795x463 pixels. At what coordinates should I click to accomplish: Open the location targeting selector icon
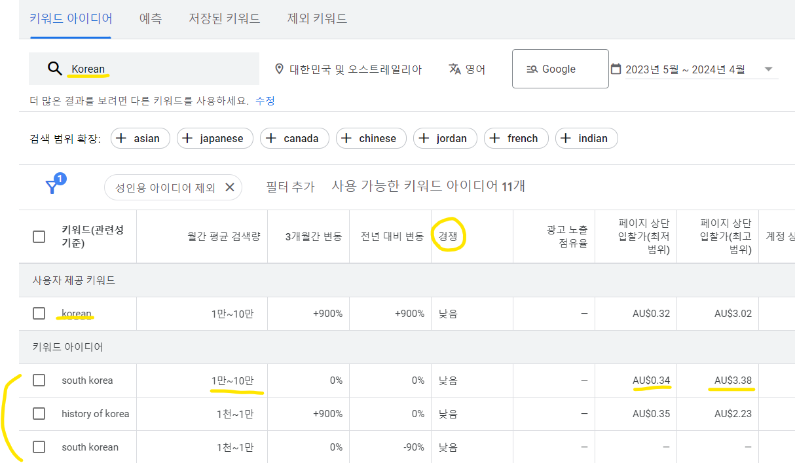click(279, 69)
